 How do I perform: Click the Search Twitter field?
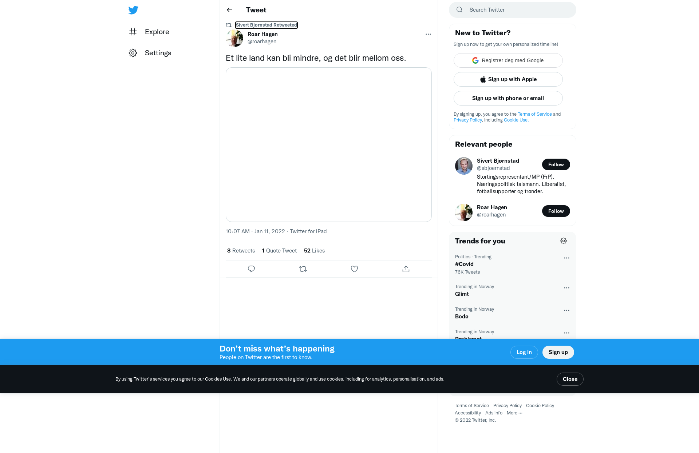click(x=513, y=10)
